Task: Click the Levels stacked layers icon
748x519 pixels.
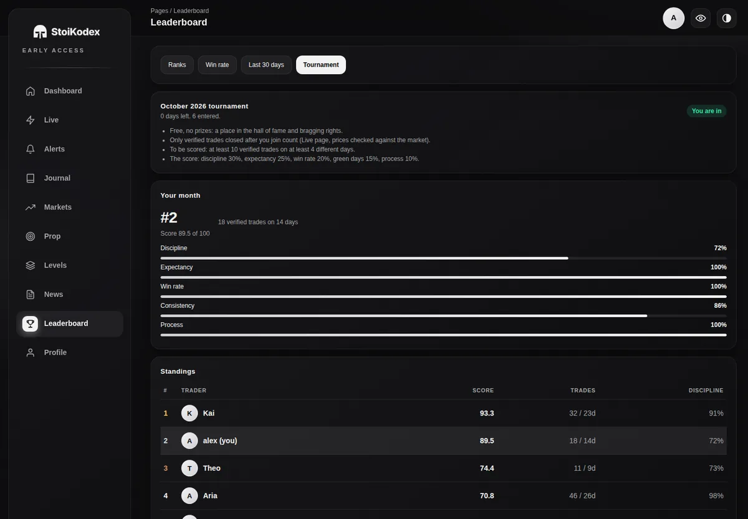Action: pyautogui.click(x=31, y=265)
